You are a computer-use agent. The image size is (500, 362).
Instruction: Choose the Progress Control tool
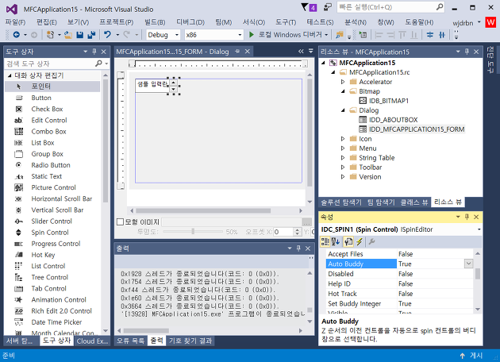(x=56, y=244)
